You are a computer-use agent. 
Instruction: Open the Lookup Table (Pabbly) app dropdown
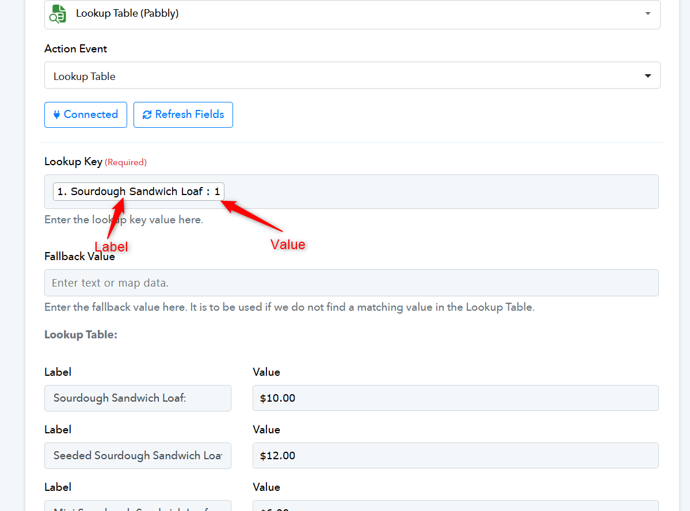pyautogui.click(x=352, y=14)
